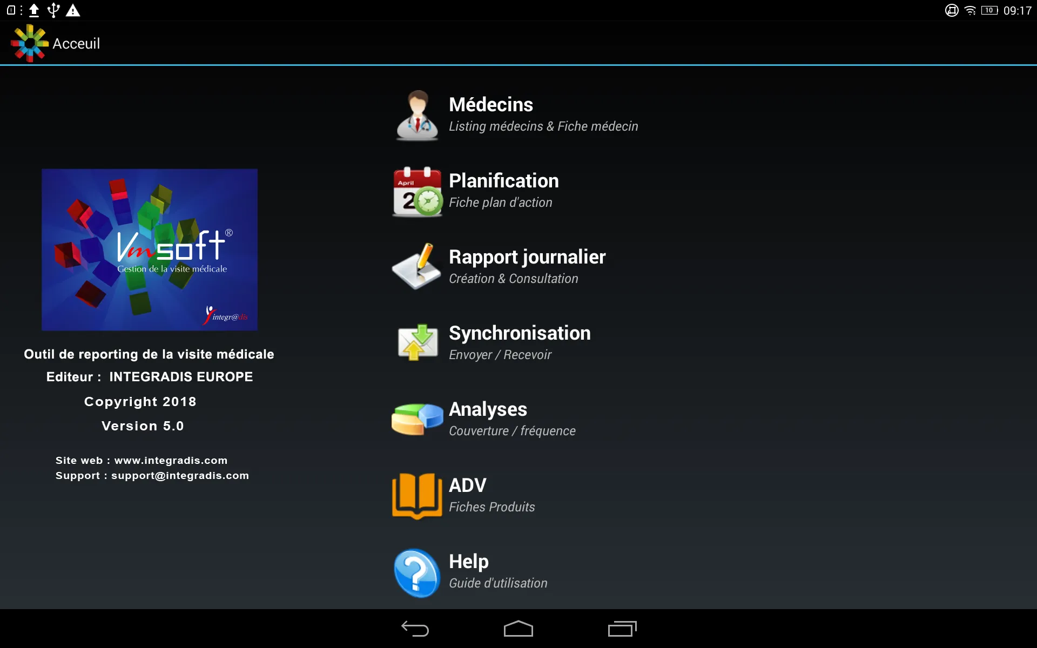
Task: Tap the Help question mark icon
Action: coord(417,573)
